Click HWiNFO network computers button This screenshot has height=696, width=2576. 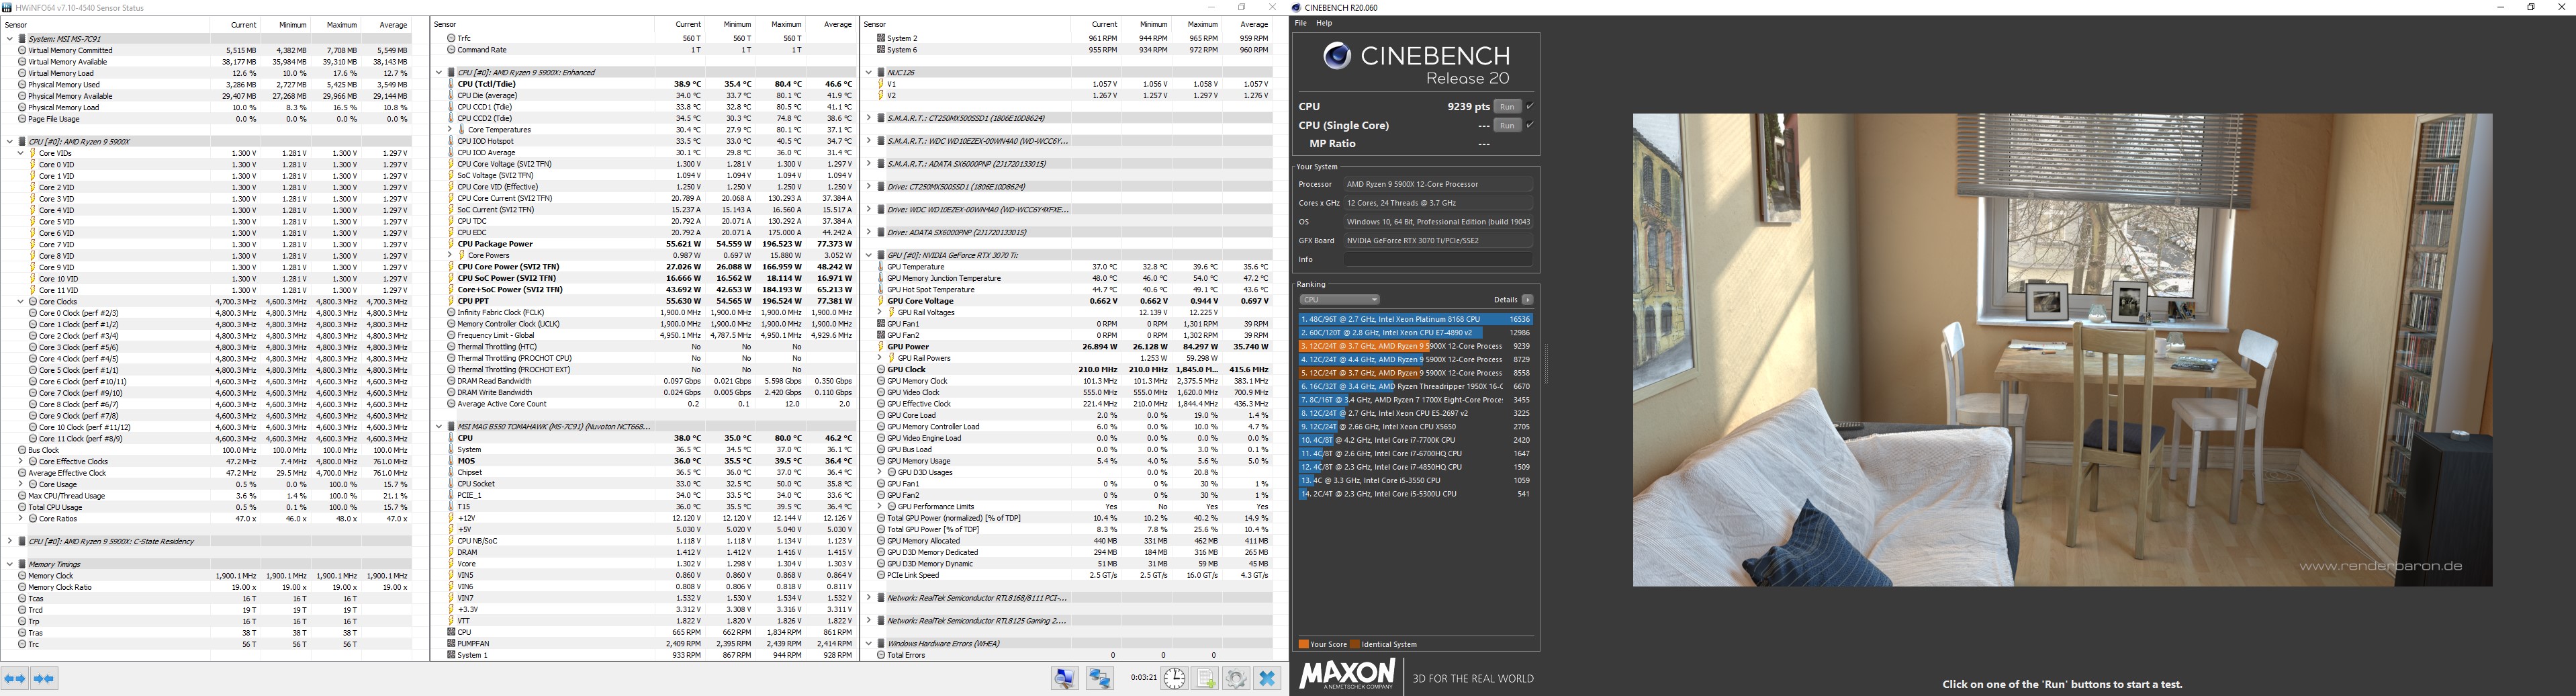pyautogui.click(x=1100, y=678)
